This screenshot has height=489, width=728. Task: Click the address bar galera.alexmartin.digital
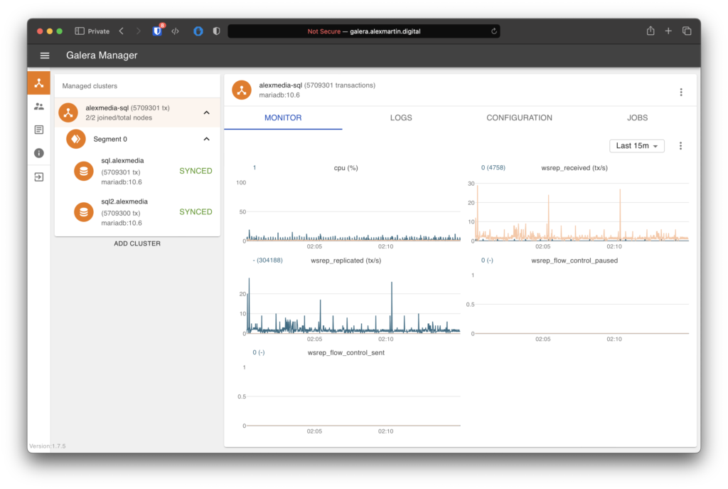point(363,31)
